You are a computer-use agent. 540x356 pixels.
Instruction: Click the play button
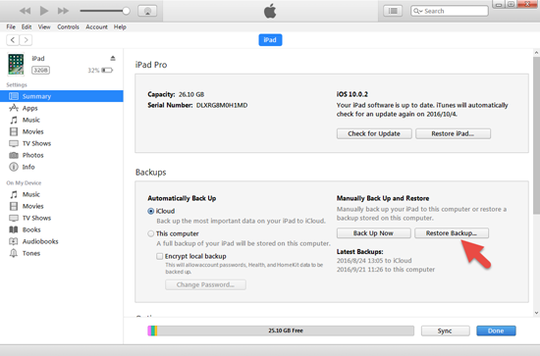(x=44, y=11)
